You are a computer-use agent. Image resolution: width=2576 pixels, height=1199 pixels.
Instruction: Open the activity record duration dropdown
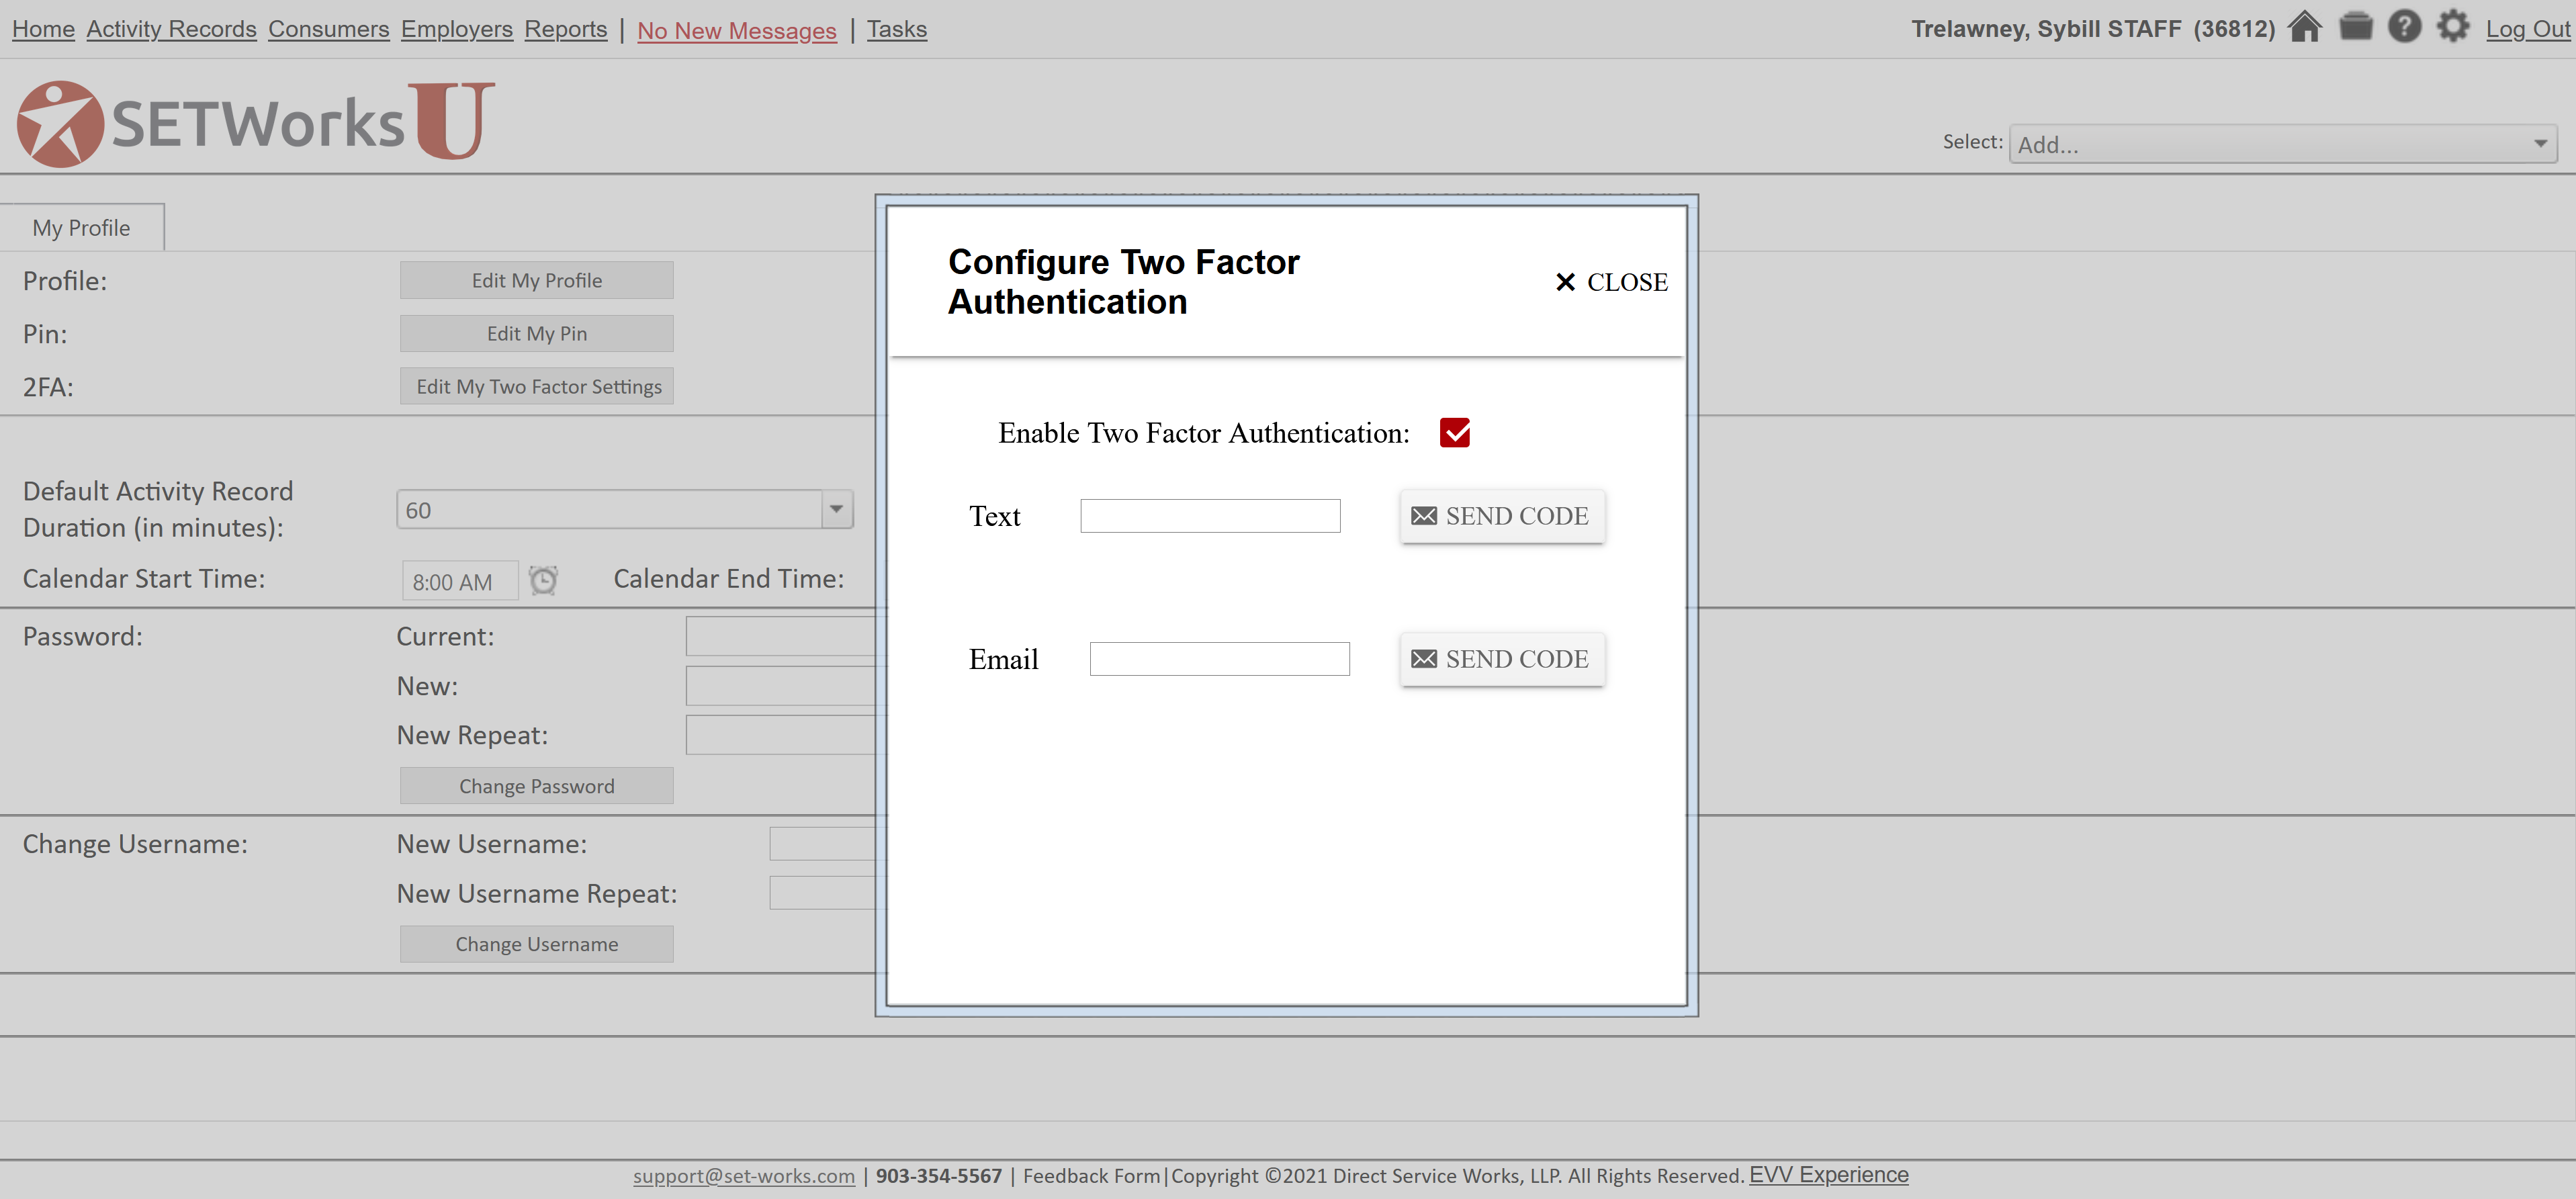(836, 509)
